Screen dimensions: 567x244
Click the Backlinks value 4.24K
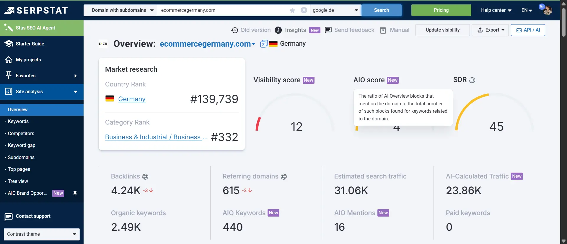click(x=126, y=191)
